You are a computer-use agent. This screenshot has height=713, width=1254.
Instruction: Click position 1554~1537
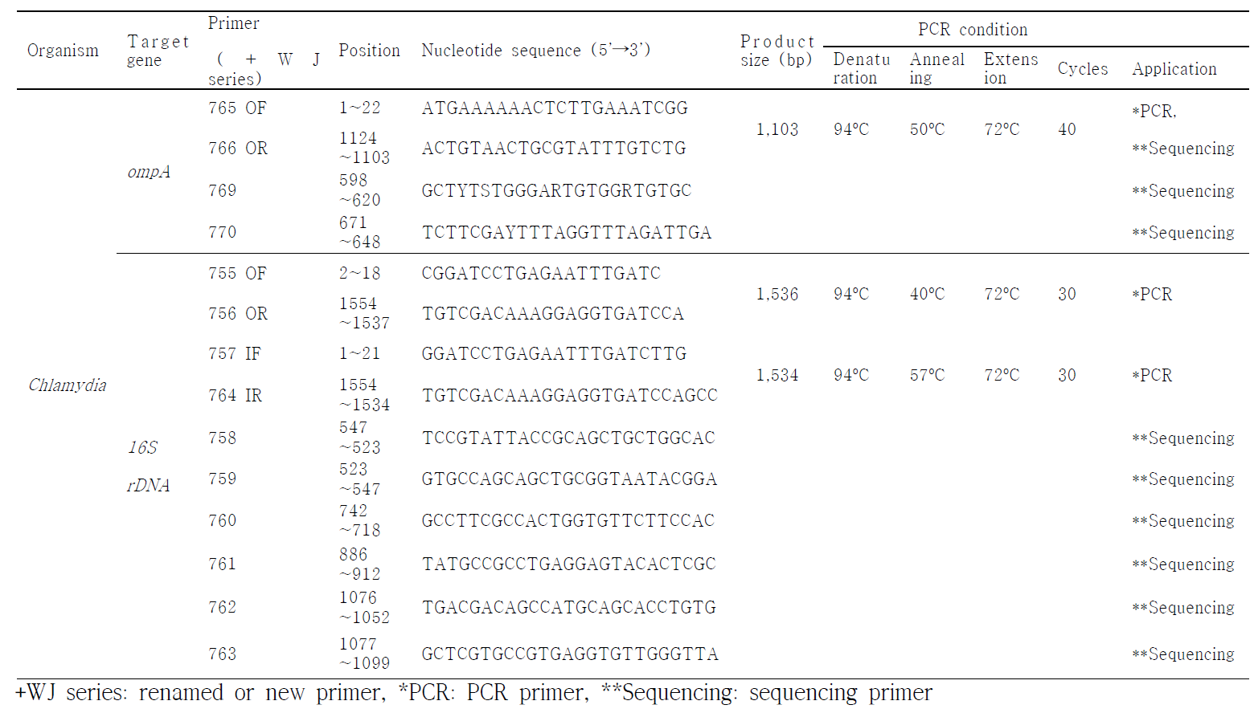(x=364, y=314)
